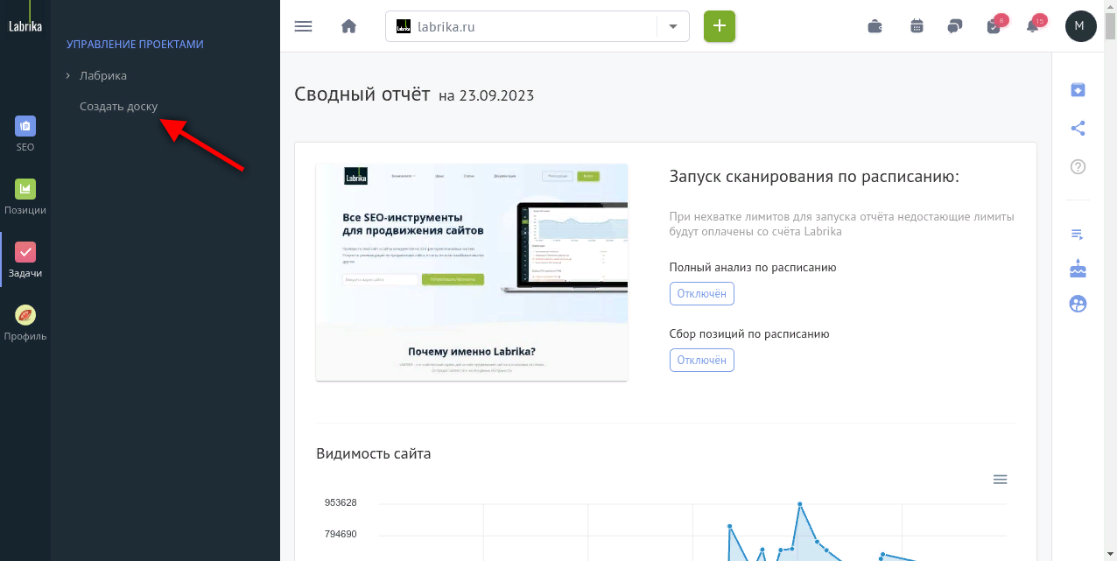Open the labrika.ru site dropdown arrow
Image resolution: width=1117 pixels, height=561 pixels.
click(x=673, y=26)
